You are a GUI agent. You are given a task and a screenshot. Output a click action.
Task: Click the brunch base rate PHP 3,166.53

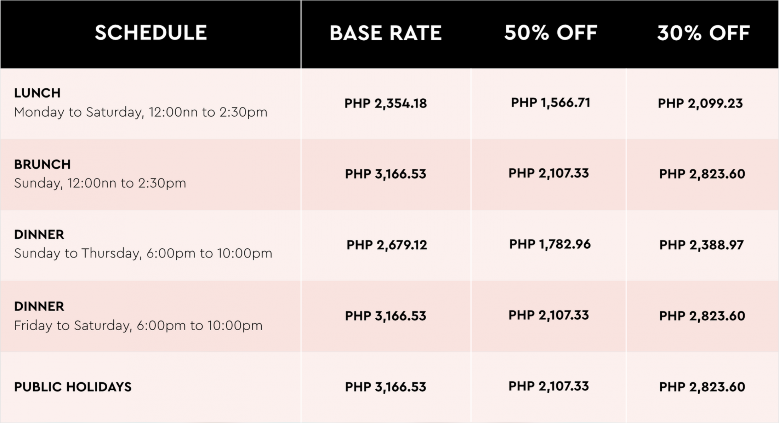pyautogui.click(x=386, y=174)
